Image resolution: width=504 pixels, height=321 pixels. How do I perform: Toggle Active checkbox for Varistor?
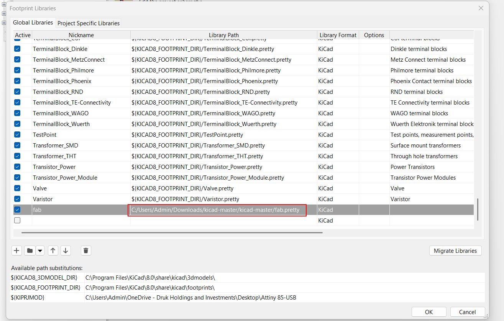coord(17,199)
